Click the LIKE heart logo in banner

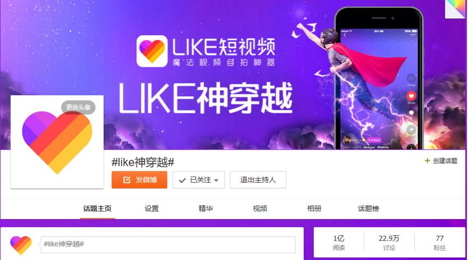152,51
